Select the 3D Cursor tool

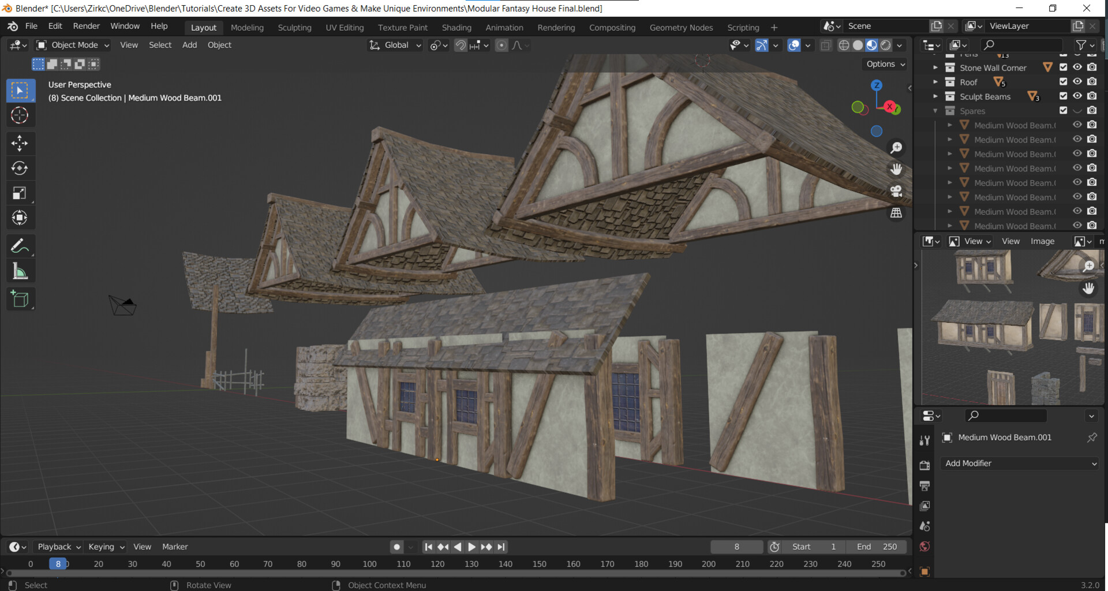(x=20, y=115)
